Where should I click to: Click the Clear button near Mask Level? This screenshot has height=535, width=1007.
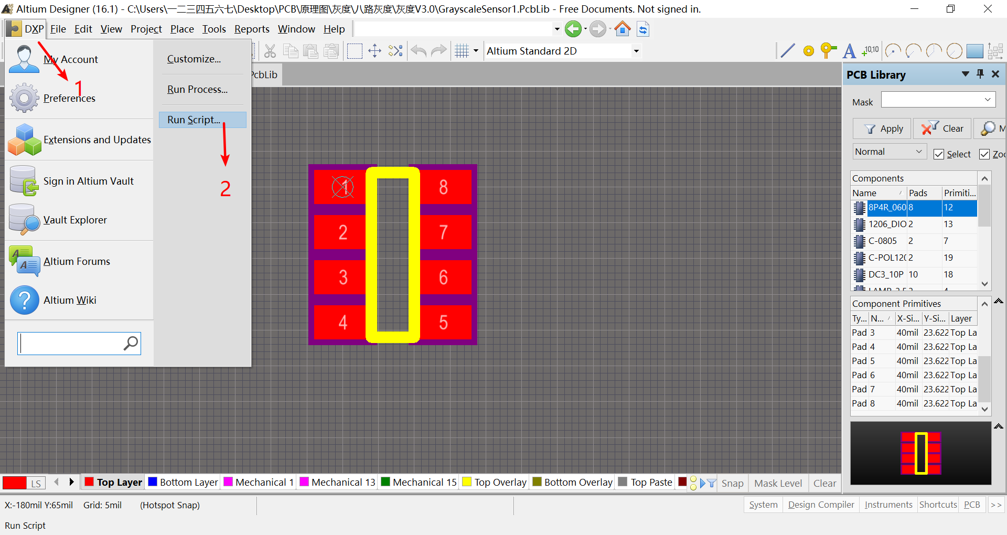824,483
